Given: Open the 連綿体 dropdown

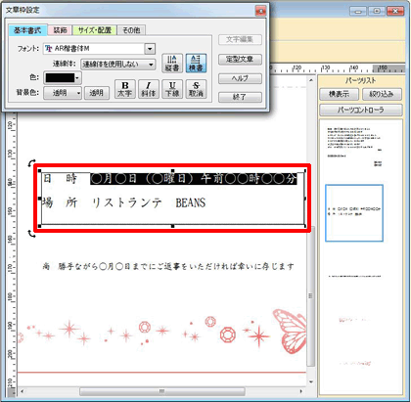Looking at the screenshot, I should click(x=117, y=65).
